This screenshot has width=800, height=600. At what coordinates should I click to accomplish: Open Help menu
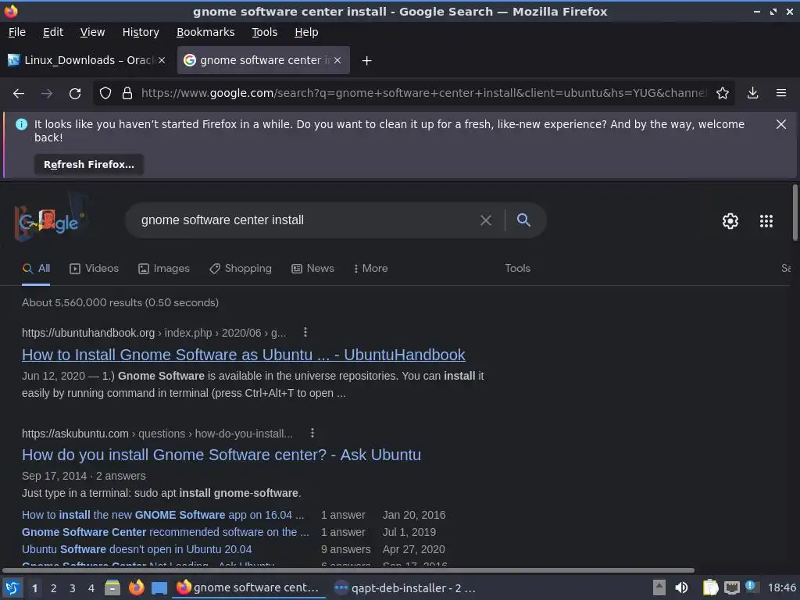tap(306, 32)
